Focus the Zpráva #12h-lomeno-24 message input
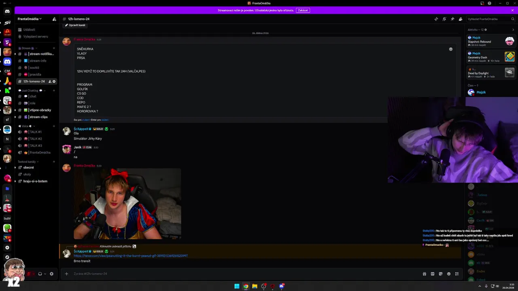The height and width of the screenshot is (291, 518). tap(243, 274)
